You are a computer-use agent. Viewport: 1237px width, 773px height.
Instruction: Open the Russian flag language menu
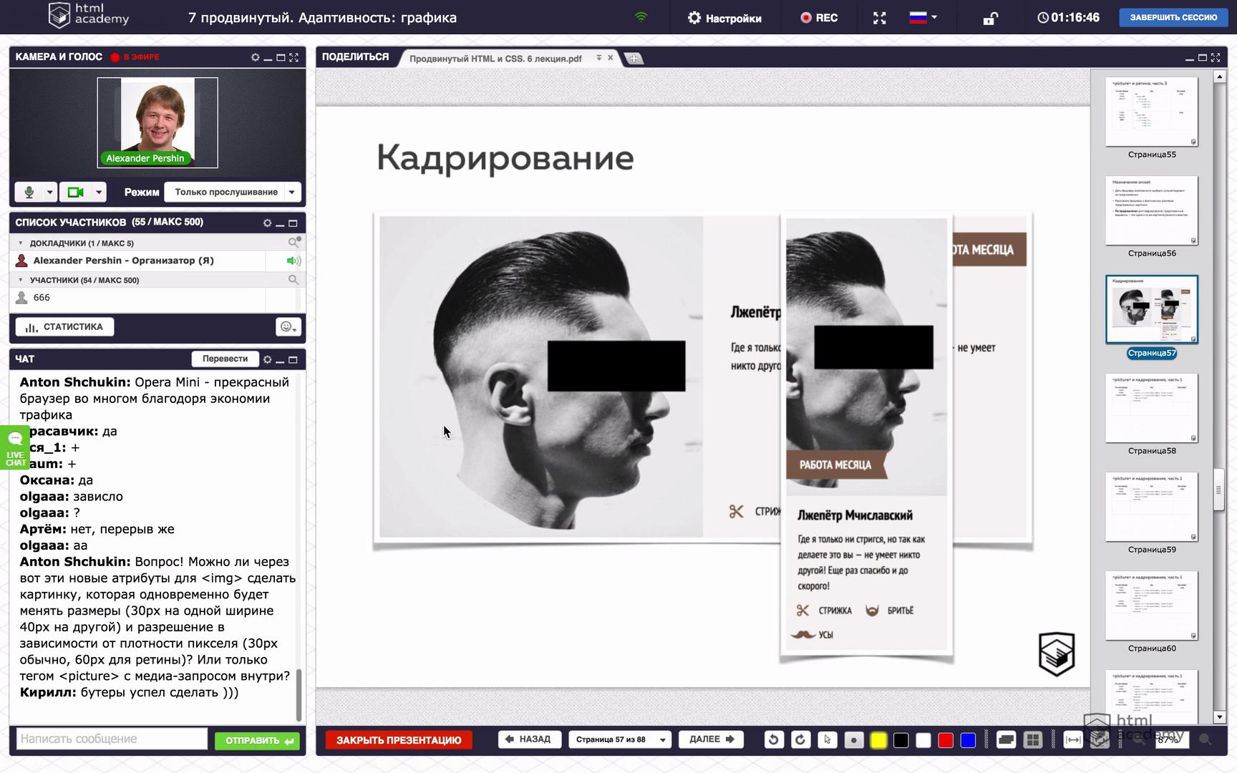(x=923, y=18)
